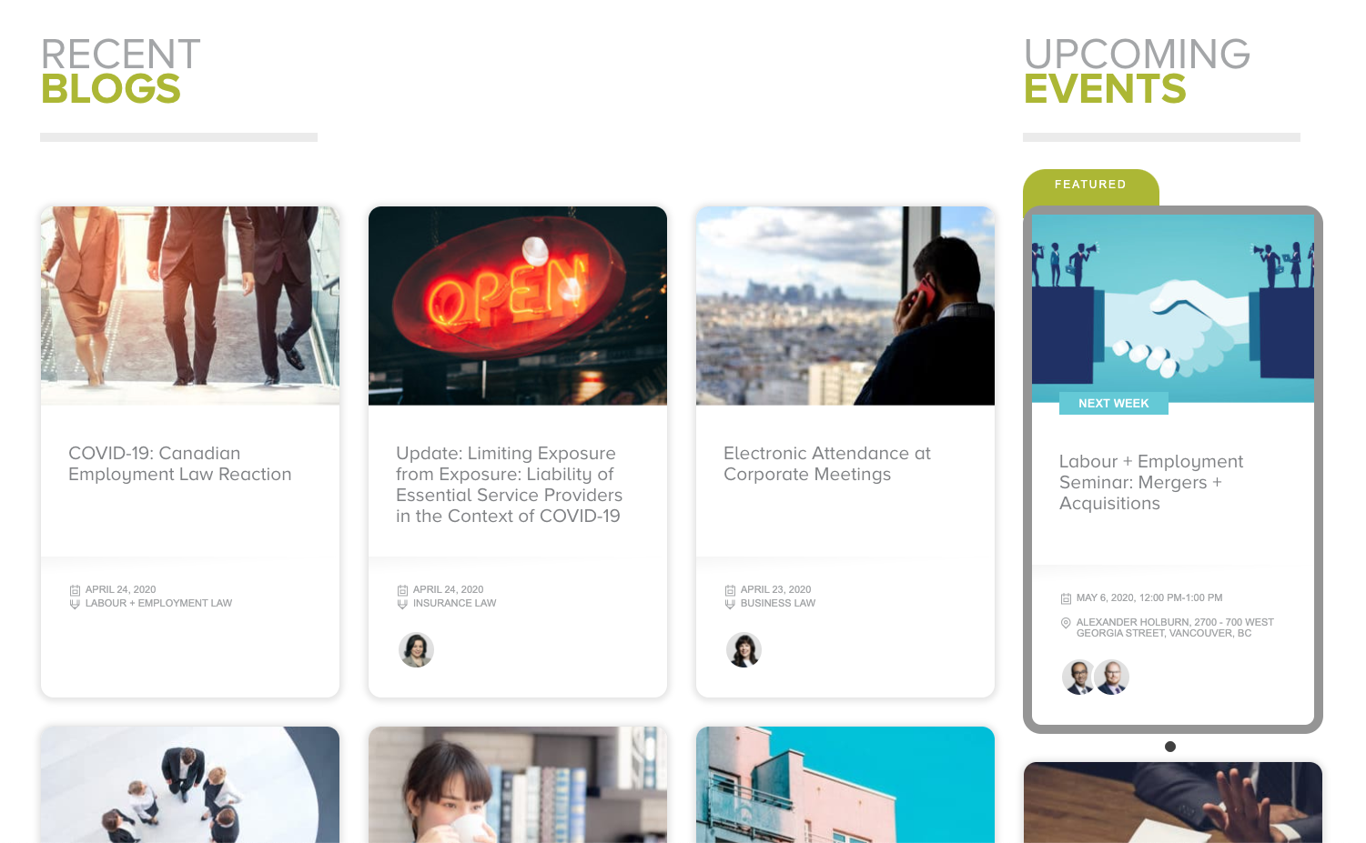Click calendar icon beside May 6, 2020 event
The height and width of the screenshot is (843, 1366).
1066,598
